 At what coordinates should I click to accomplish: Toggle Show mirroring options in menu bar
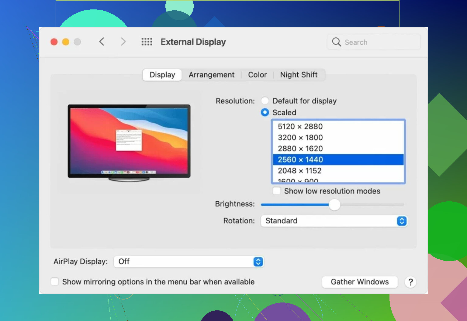pos(55,282)
